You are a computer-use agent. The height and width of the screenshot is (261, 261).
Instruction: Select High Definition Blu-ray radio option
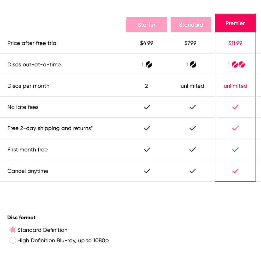tap(13, 240)
